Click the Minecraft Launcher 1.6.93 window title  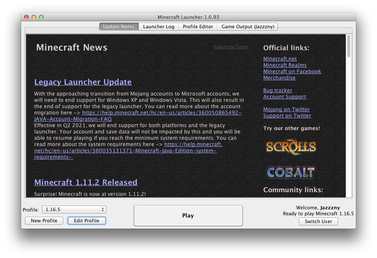188,17
